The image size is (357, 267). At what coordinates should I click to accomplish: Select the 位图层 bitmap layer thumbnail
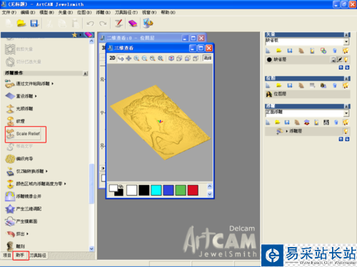[x=269, y=94]
